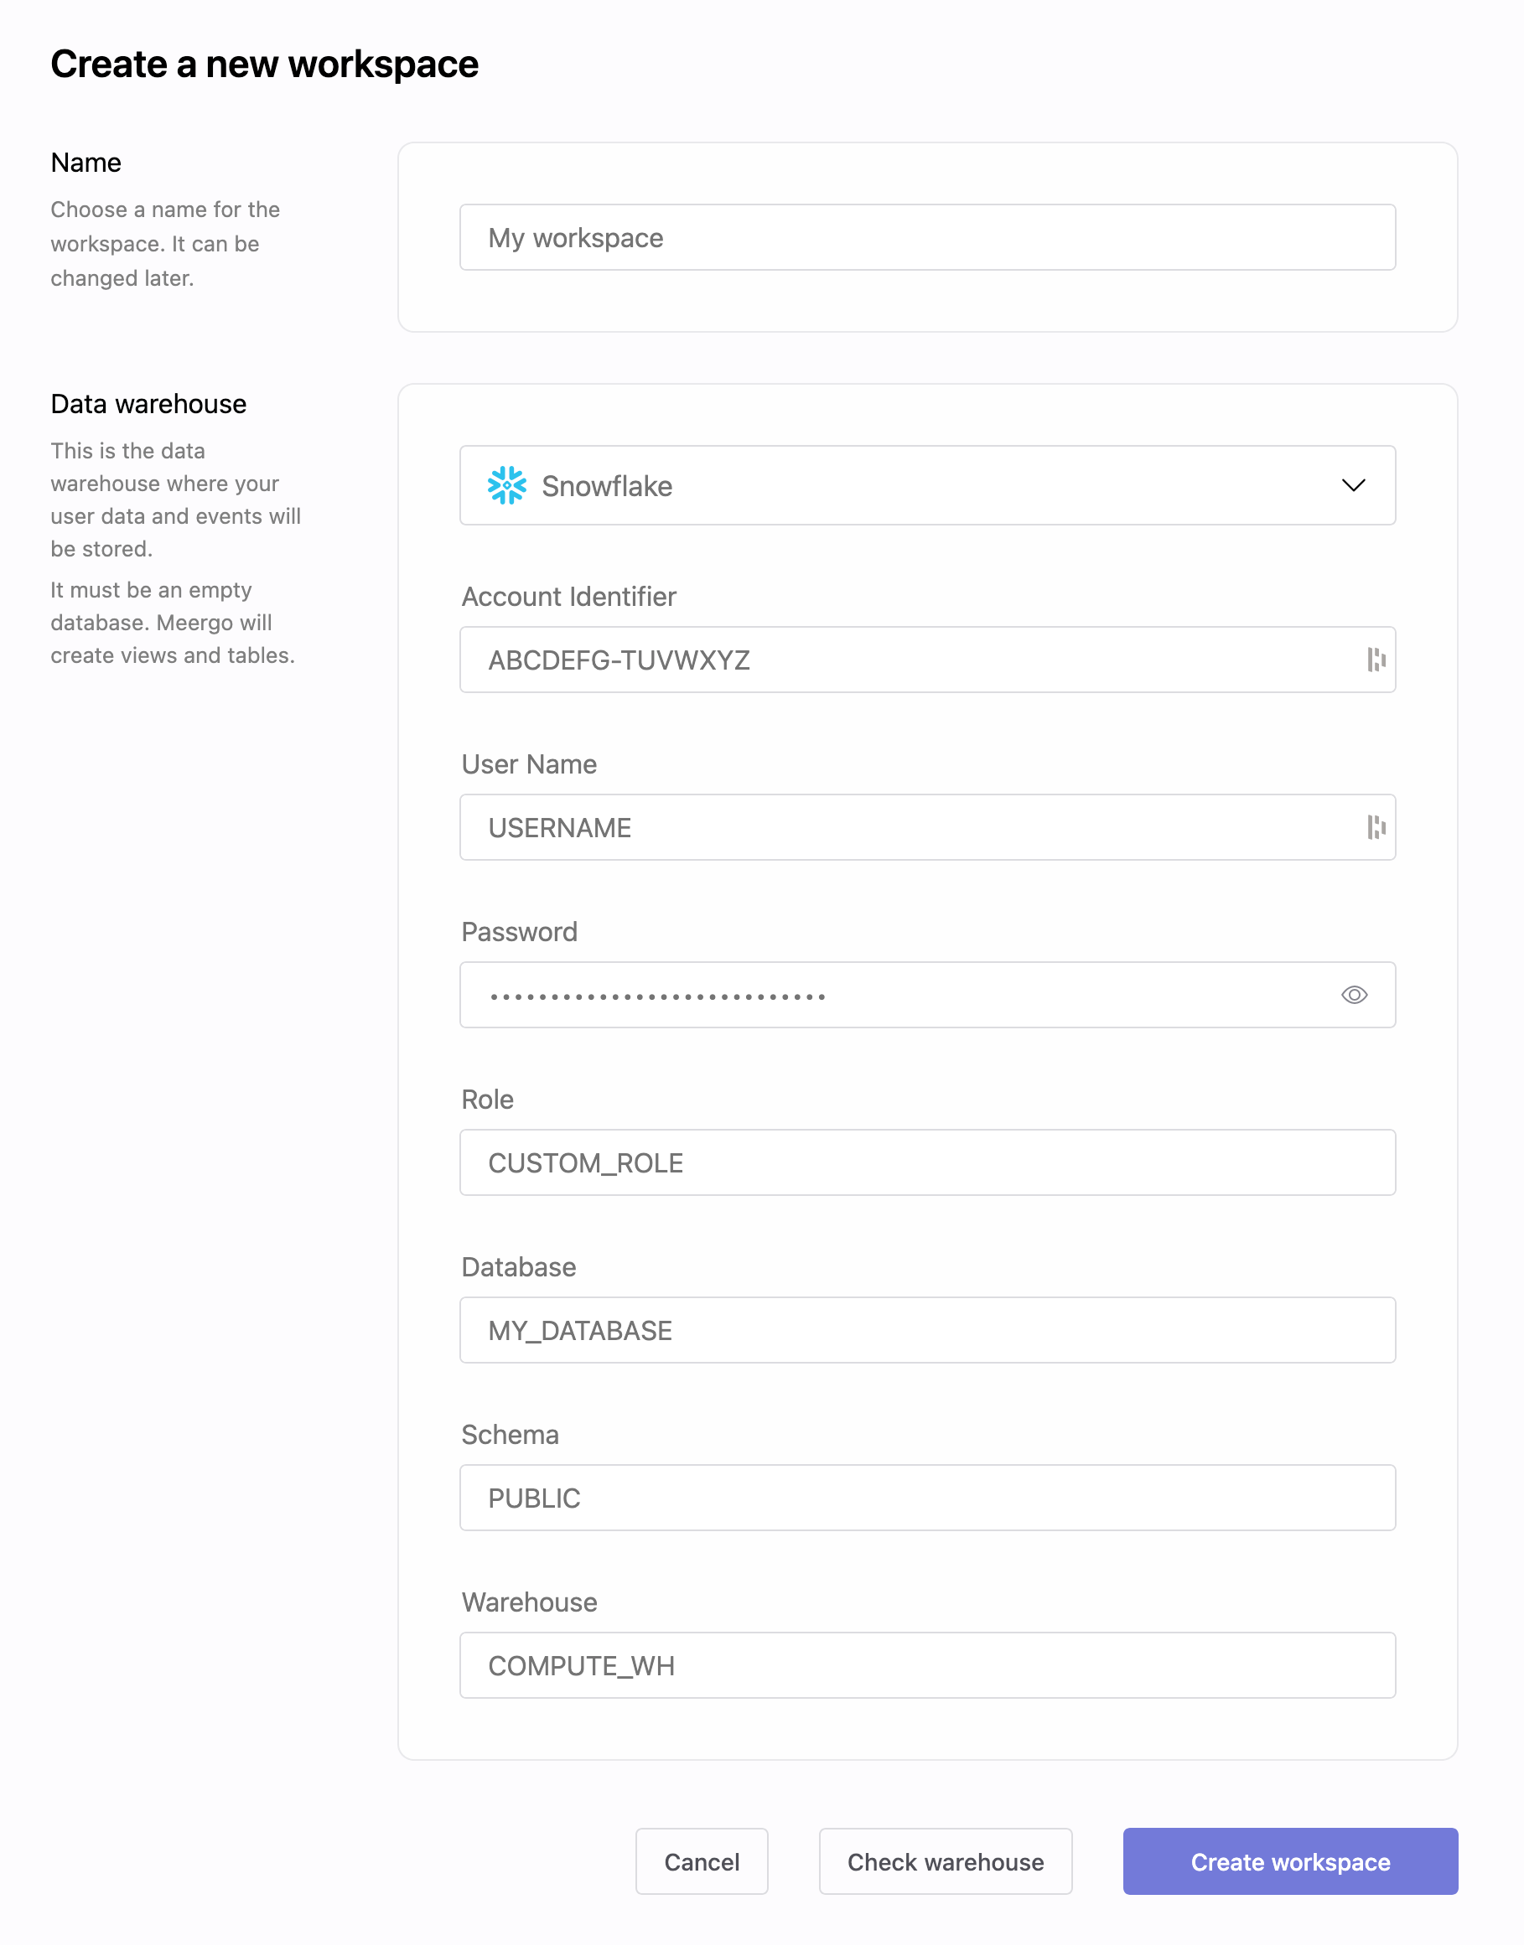This screenshot has width=1524, height=1946.
Task: Click the Password field label
Action: click(x=519, y=932)
